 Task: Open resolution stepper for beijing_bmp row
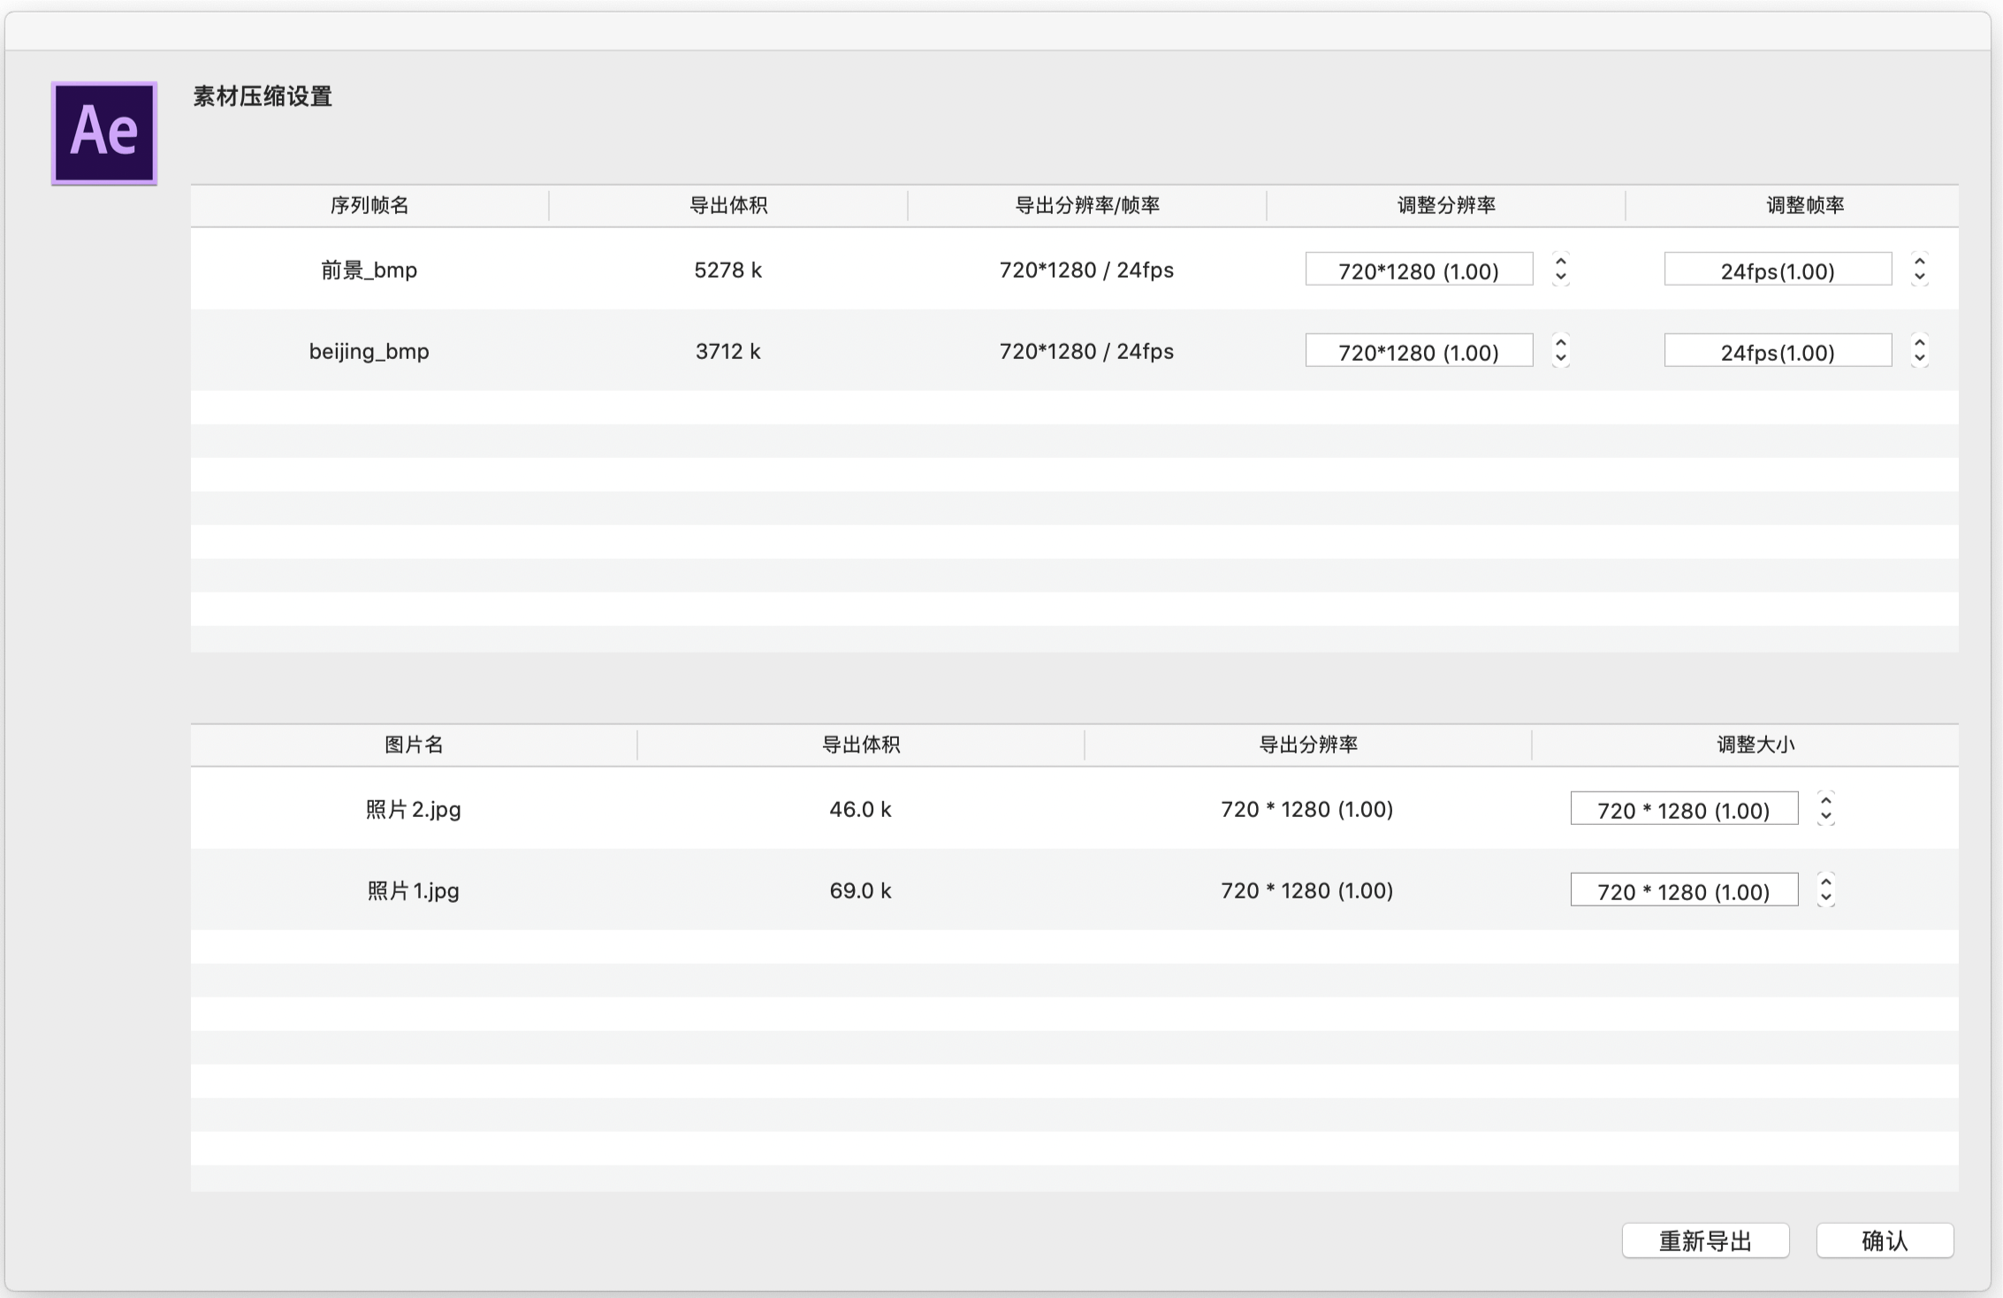(1560, 351)
